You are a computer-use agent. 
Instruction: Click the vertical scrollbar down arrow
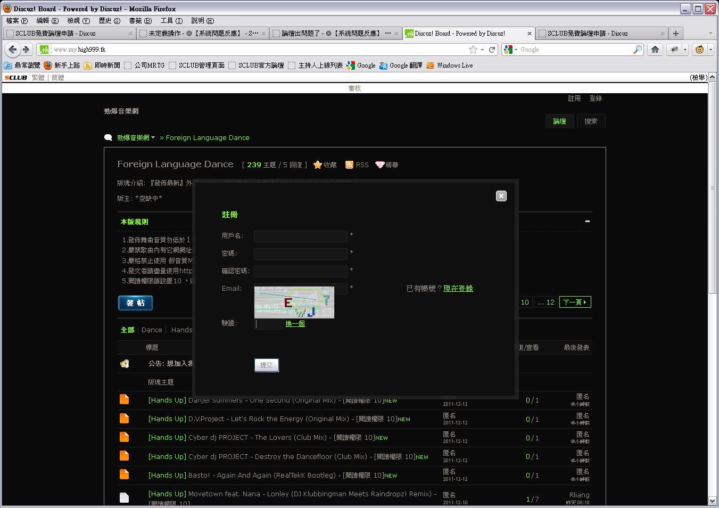pos(713,501)
